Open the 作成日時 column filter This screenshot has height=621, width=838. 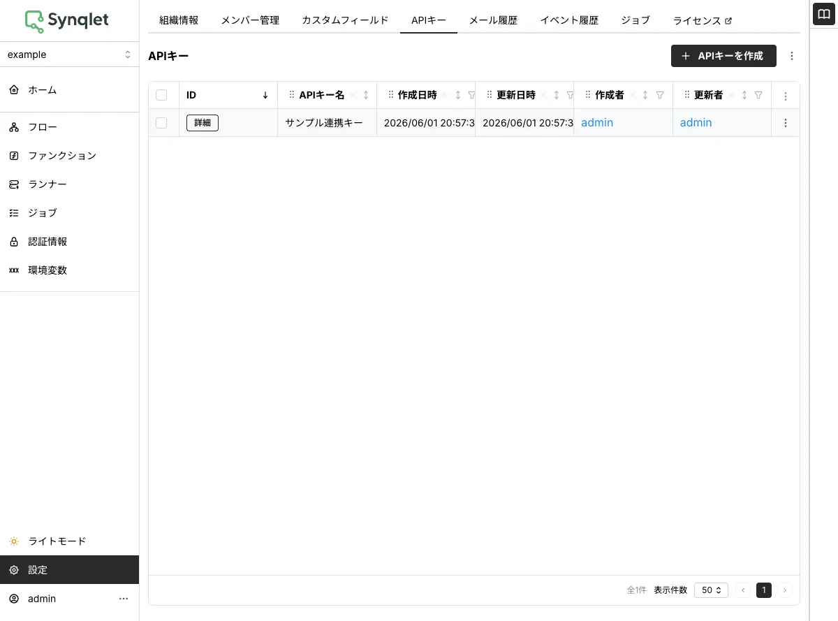471,95
